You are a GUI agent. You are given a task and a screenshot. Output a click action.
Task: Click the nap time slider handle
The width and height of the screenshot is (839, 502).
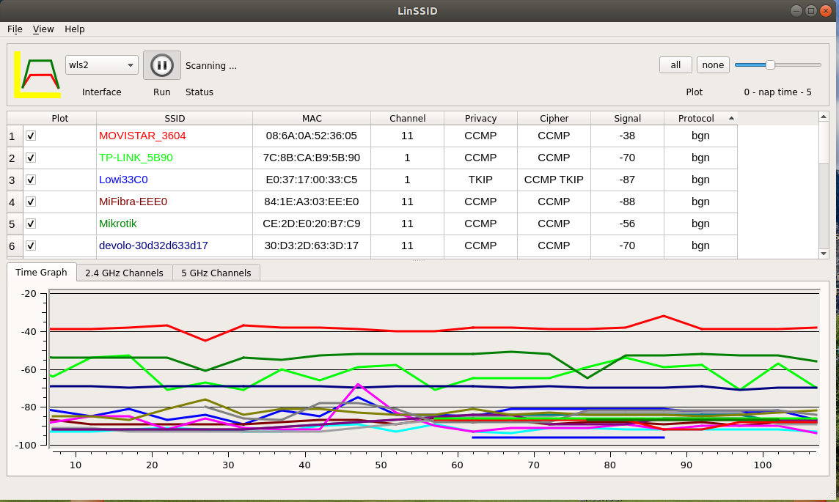(770, 64)
